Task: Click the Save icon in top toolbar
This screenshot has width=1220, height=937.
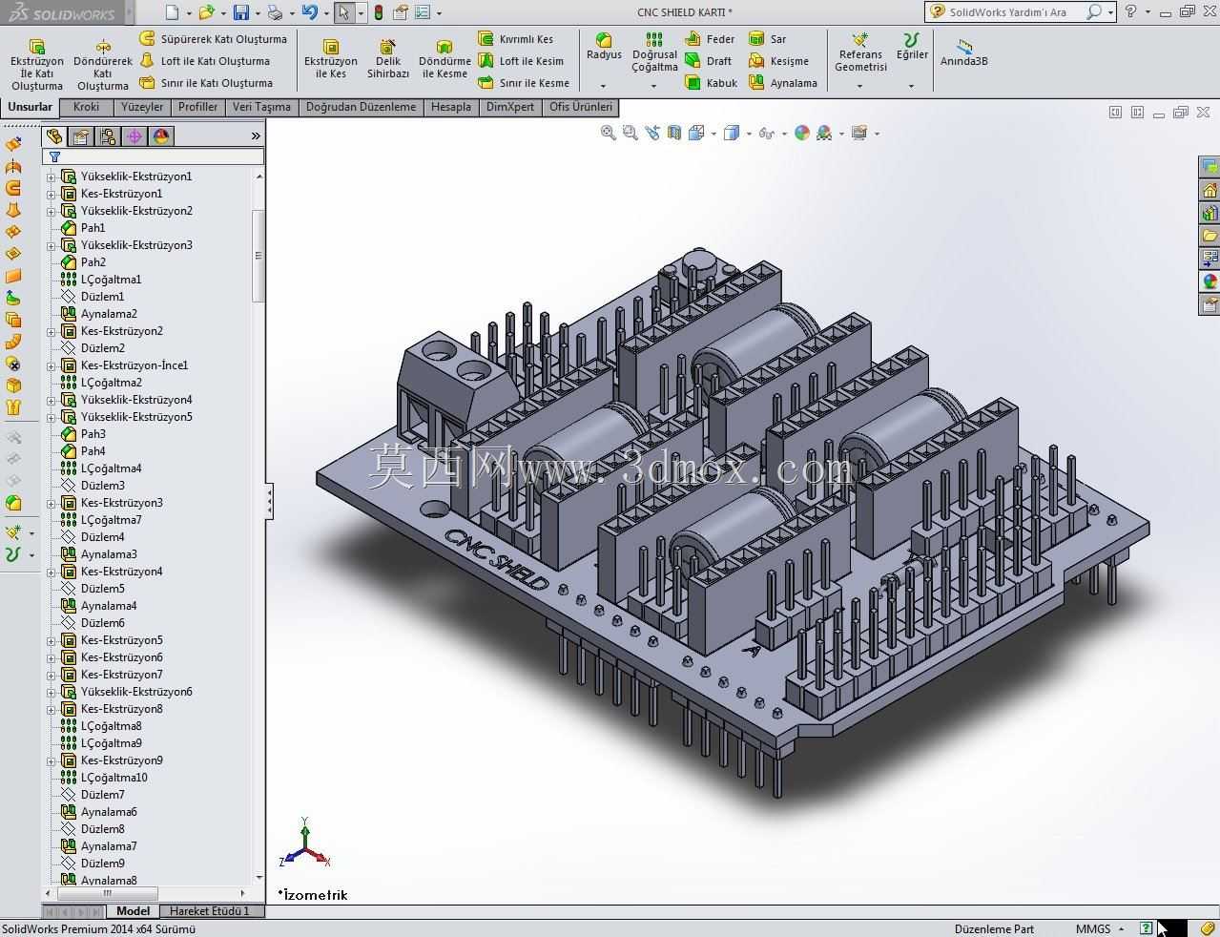Action: [x=241, y=12]
